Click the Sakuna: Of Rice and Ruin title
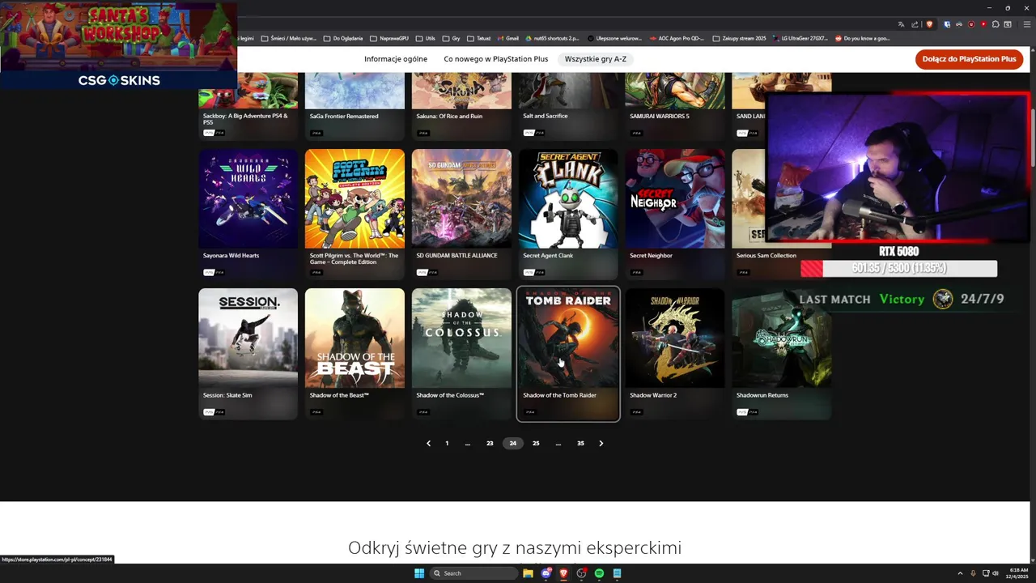The image size is (1036, 583). [x=449, y=116]
